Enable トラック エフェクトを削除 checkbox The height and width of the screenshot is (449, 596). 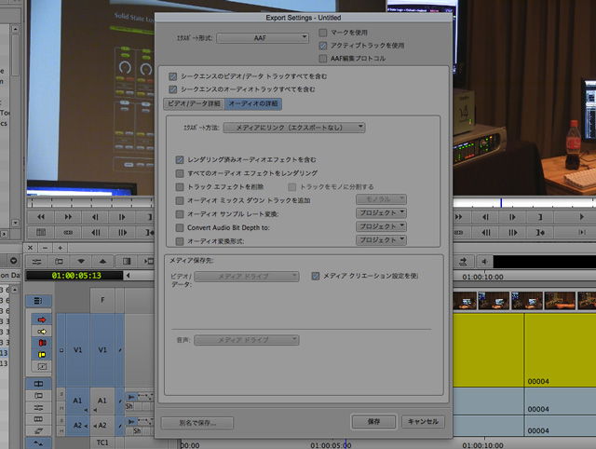click(180, 186)
